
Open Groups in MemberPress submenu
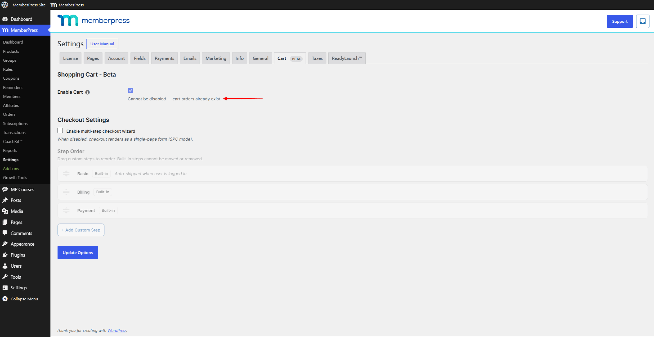[x=10, y=60]
